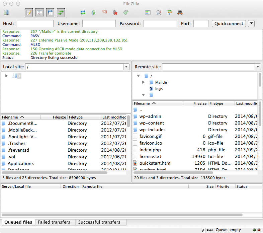Select the license.txt file row
The width and height of the screenshot is (263, 233).
(195, 156)
